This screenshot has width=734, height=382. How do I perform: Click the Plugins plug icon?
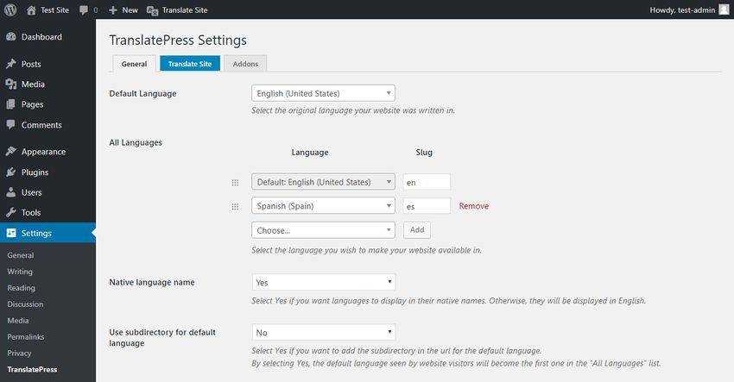click(11, 172)
